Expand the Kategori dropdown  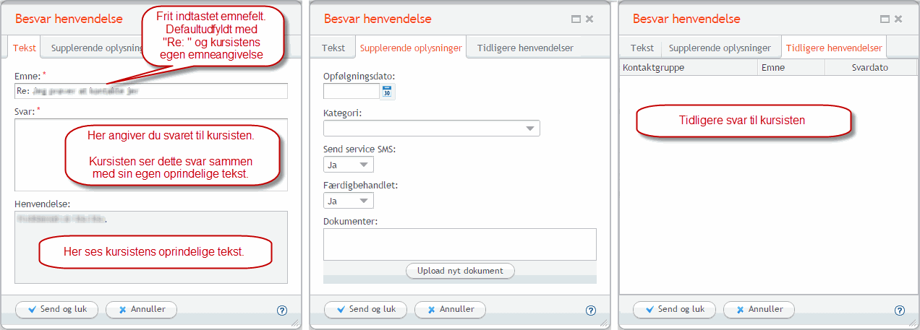coord(432,129)
